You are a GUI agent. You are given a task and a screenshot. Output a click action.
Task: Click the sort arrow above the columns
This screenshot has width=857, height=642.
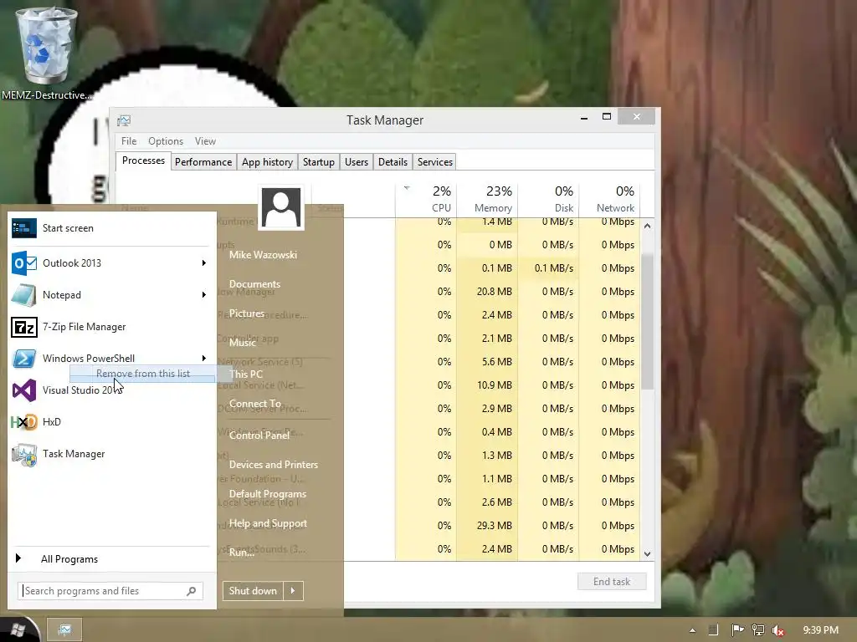coord(407,188)
